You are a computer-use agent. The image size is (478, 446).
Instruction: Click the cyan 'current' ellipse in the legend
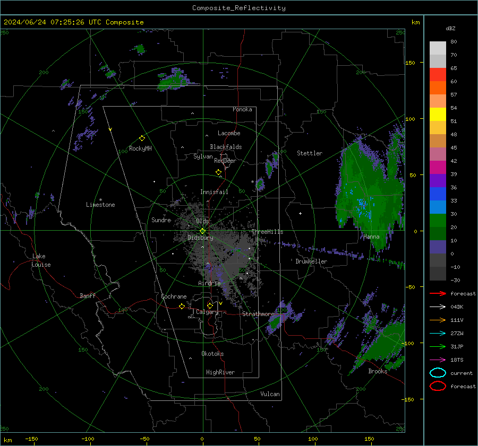click(438, 373)
